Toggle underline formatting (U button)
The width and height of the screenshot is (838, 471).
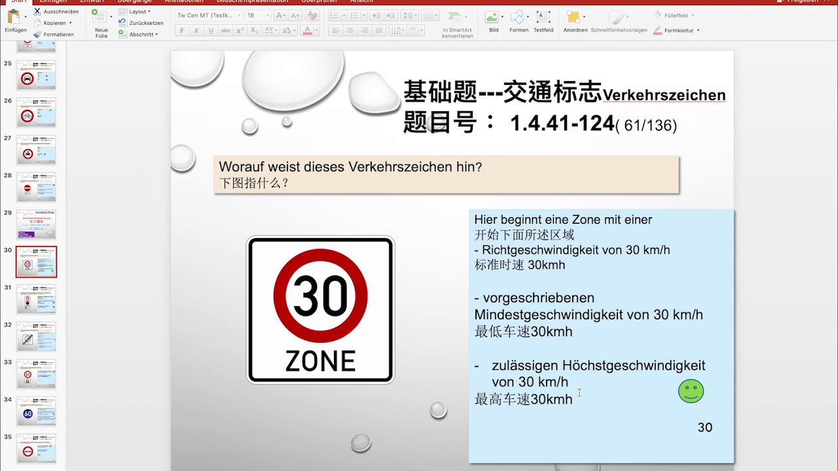click(x=211, y=30)
